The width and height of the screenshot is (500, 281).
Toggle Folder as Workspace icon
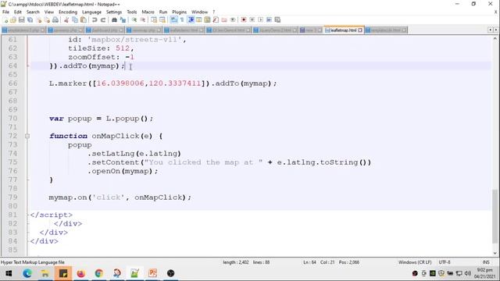pyautogui.click(x=224, y=20)
